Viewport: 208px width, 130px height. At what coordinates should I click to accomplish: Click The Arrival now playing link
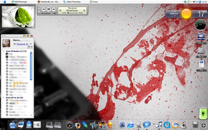(22, 44)
